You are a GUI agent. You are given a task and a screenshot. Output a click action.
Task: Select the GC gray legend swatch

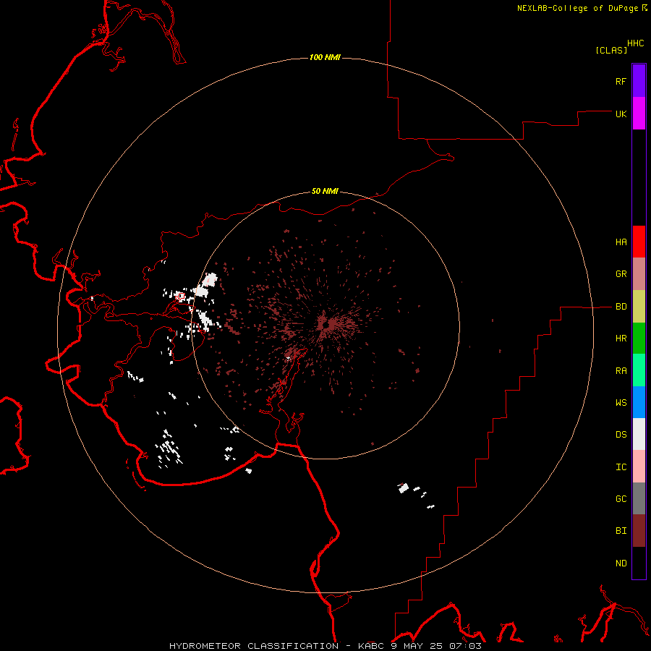coord(639,498)
